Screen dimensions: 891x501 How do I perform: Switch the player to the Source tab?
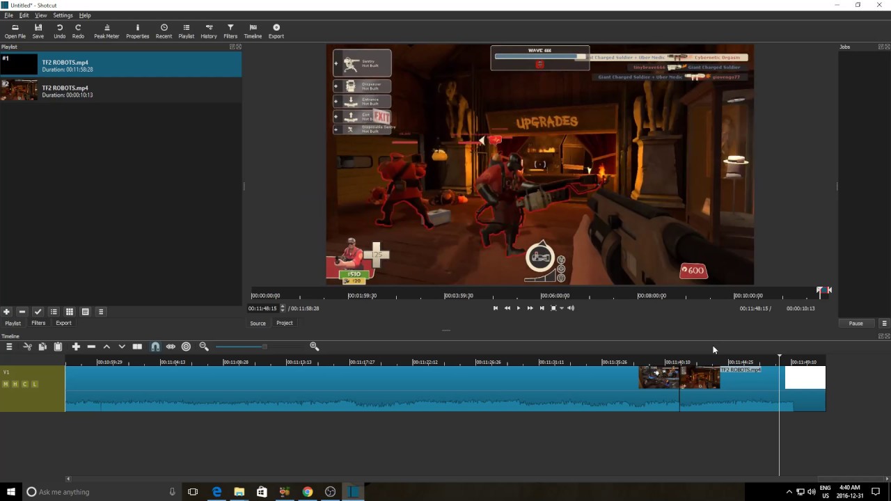tap(258, 323)
